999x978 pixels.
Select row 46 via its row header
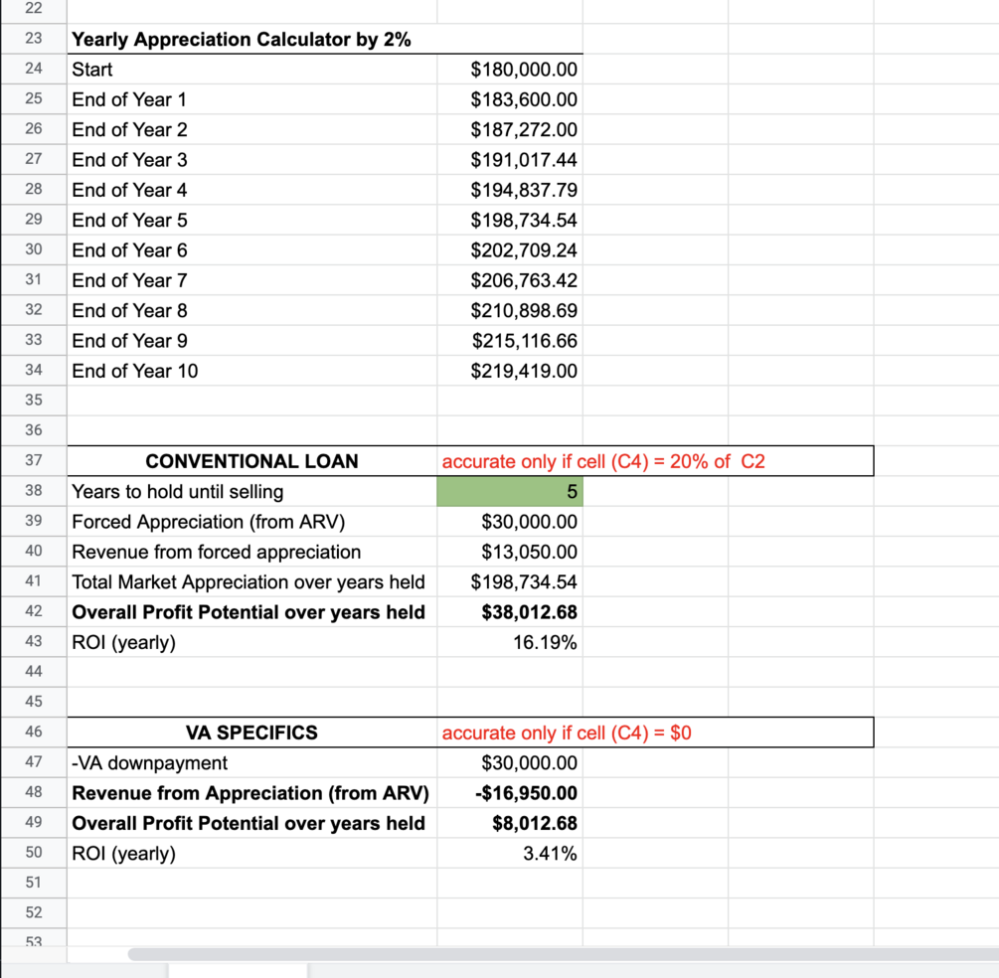(x=34, y=732)
